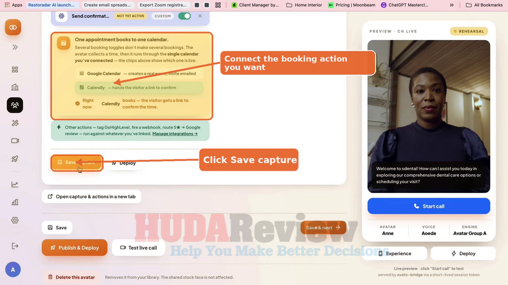508x285 pixels.
Task: Close the Send confirmation row
Action: coord(200,16)
